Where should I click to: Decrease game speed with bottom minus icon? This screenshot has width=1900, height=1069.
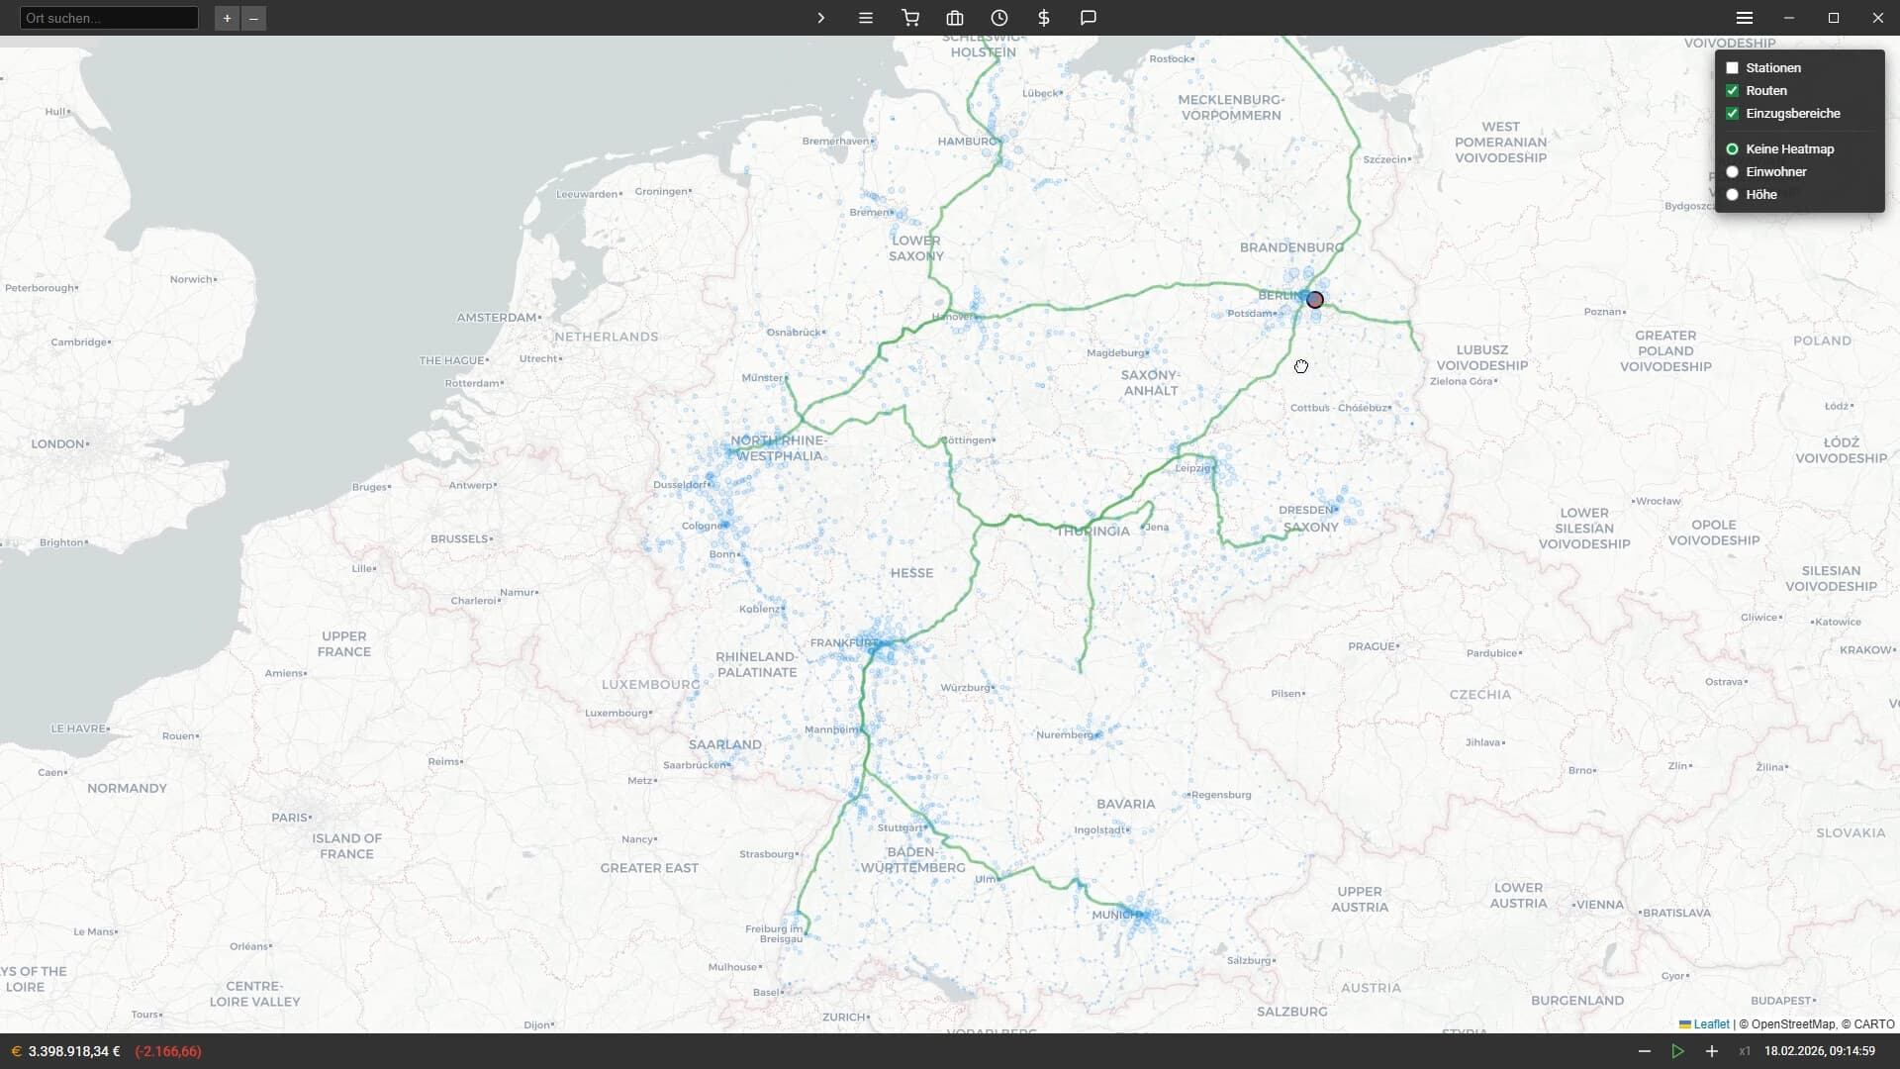click(x=1645, y=1051)
